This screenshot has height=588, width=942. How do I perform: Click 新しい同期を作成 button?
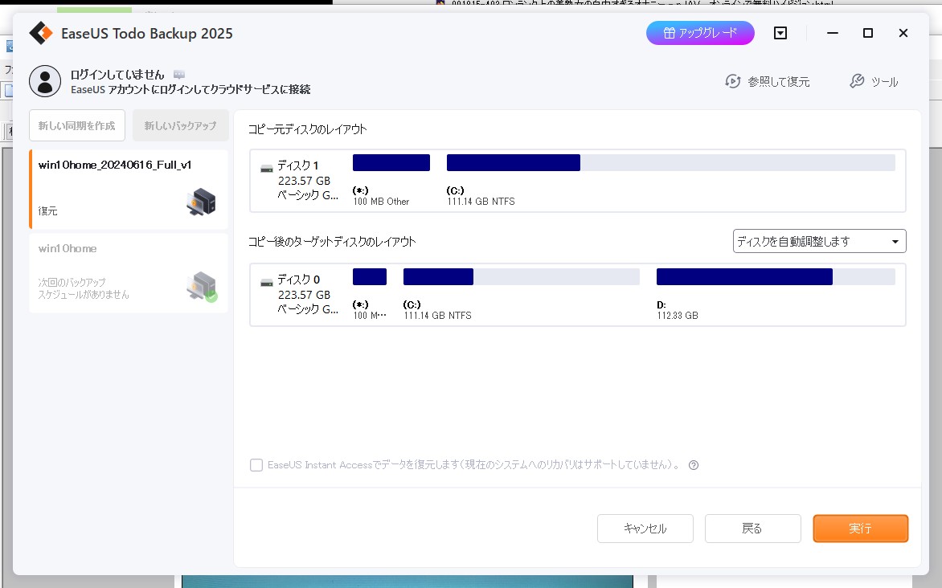(77, 125)
